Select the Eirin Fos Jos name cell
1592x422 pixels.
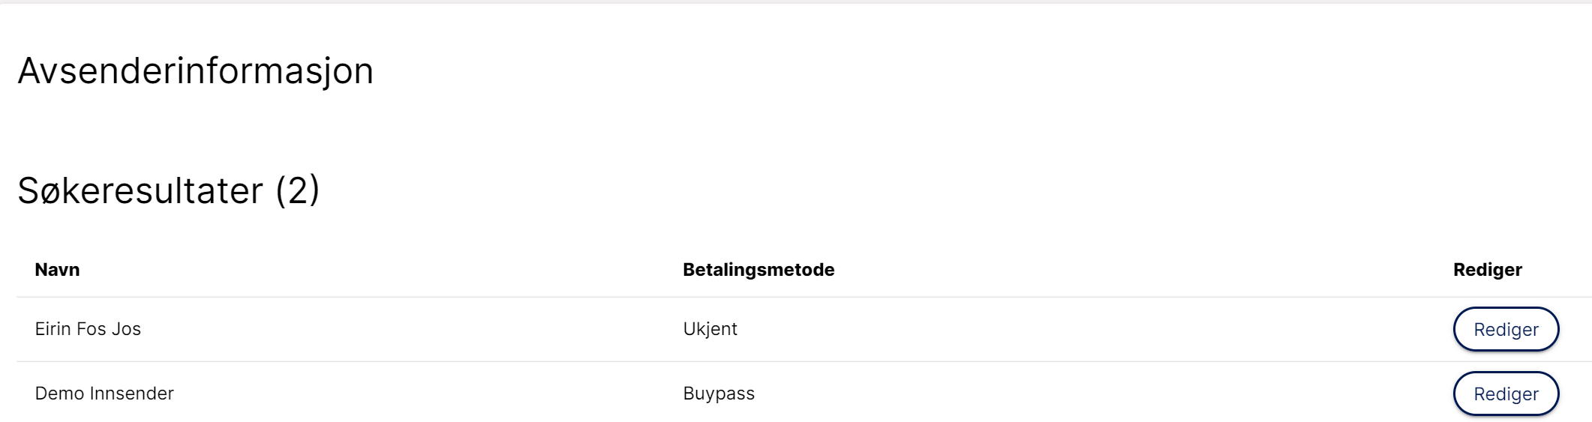(x=88, y=329)
